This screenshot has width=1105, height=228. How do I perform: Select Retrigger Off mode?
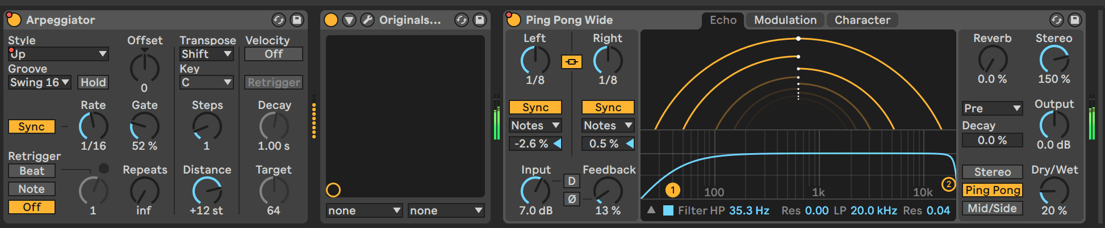(x=32, y=207)
